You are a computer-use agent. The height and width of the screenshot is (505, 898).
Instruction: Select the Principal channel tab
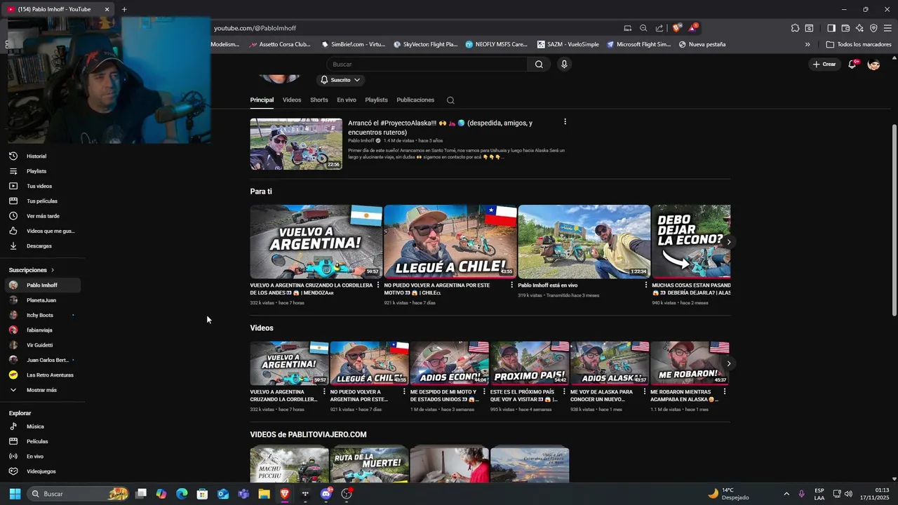[x=262, y=100]
